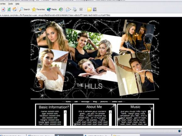Click scroll-up arrow in About Me box
This screenshot has width=182, height=136.
point(110,112)
